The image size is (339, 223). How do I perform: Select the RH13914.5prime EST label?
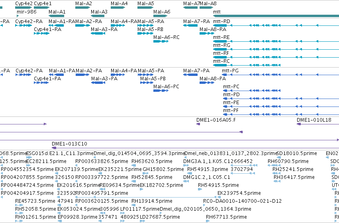coord(152,201)
